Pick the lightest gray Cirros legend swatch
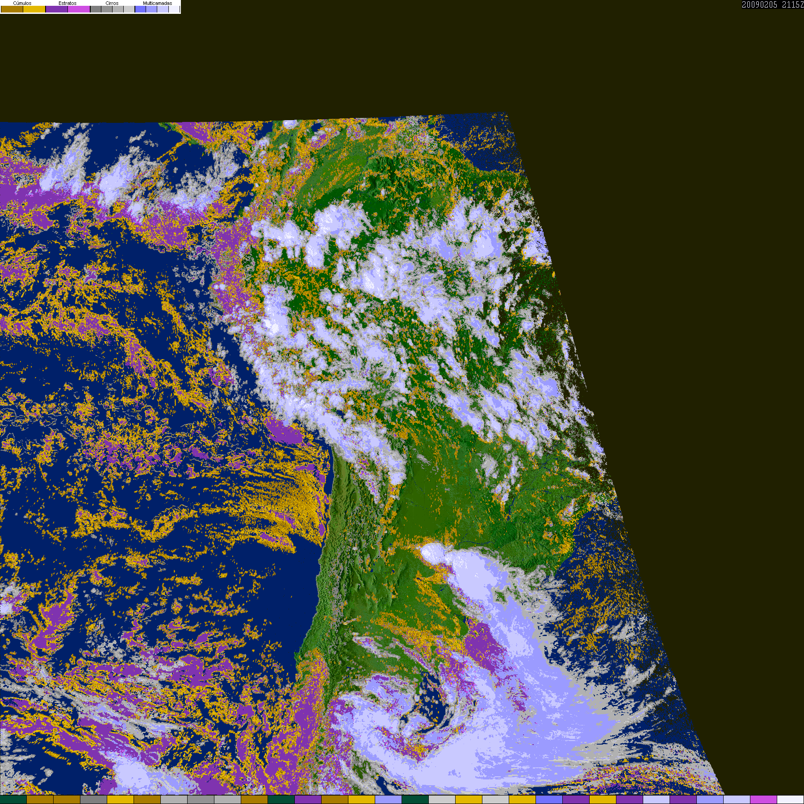Screen dimensions: 804x804 click(x=129, y=9)
